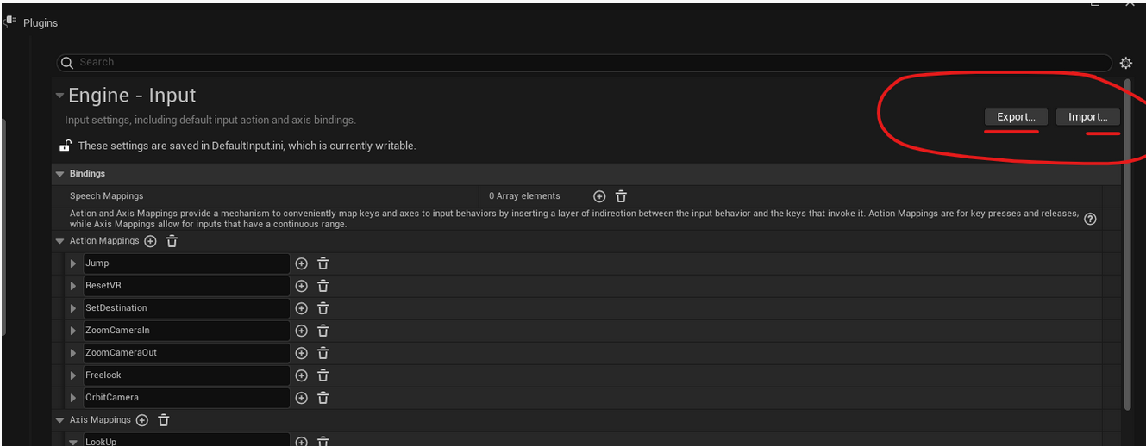Click the OrbitCamera name text field

tap(185, 398)
